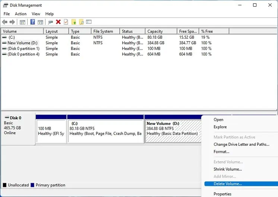The width and height of the screenshot is (278, 197).
Task: Choose Format... from context menu
Action: (x=221, y=152)
